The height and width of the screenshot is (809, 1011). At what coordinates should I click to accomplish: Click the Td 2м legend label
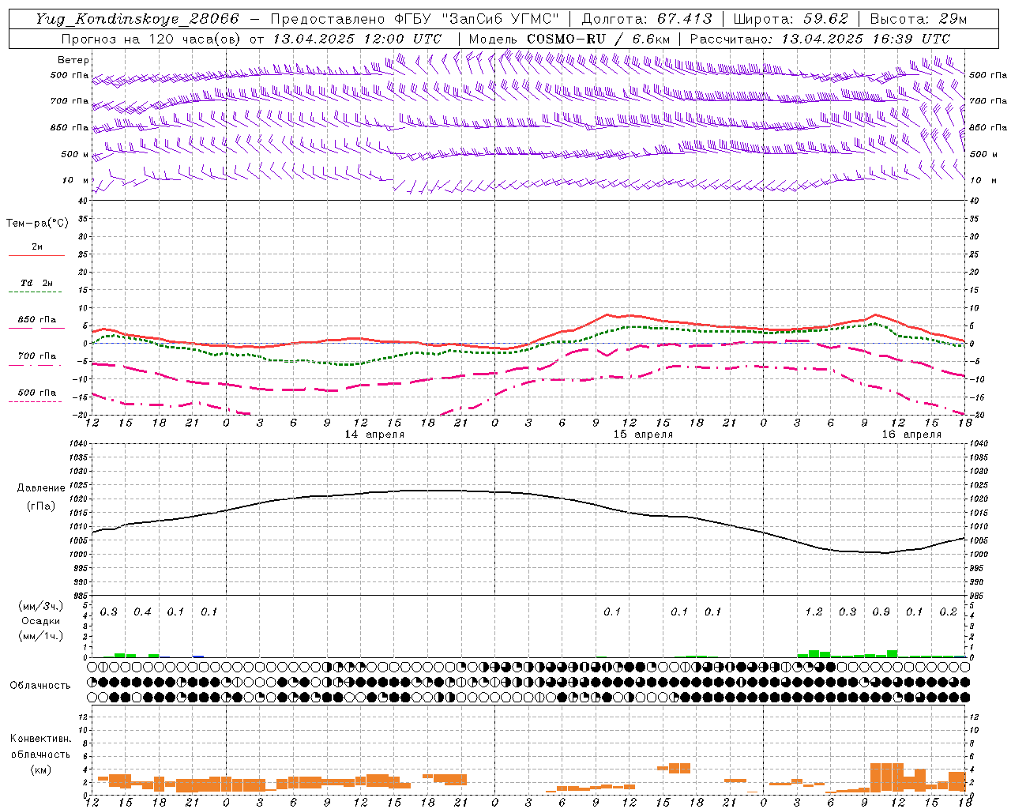36,283
